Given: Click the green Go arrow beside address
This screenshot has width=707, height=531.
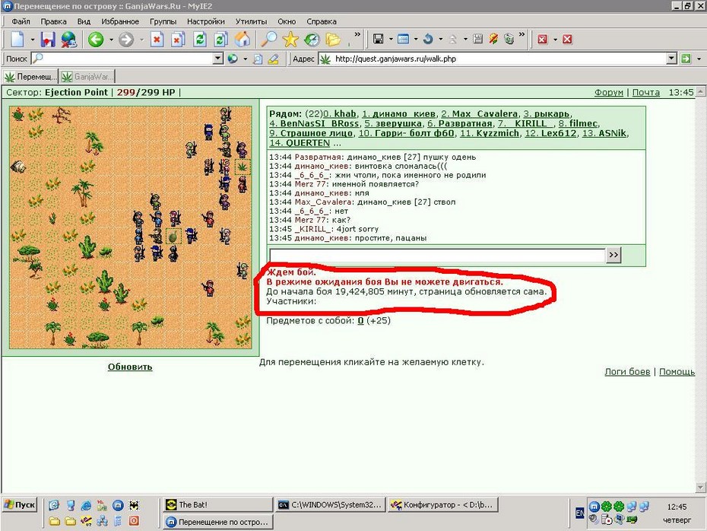Looking at the screenshot, I should (x=686, y=59).
